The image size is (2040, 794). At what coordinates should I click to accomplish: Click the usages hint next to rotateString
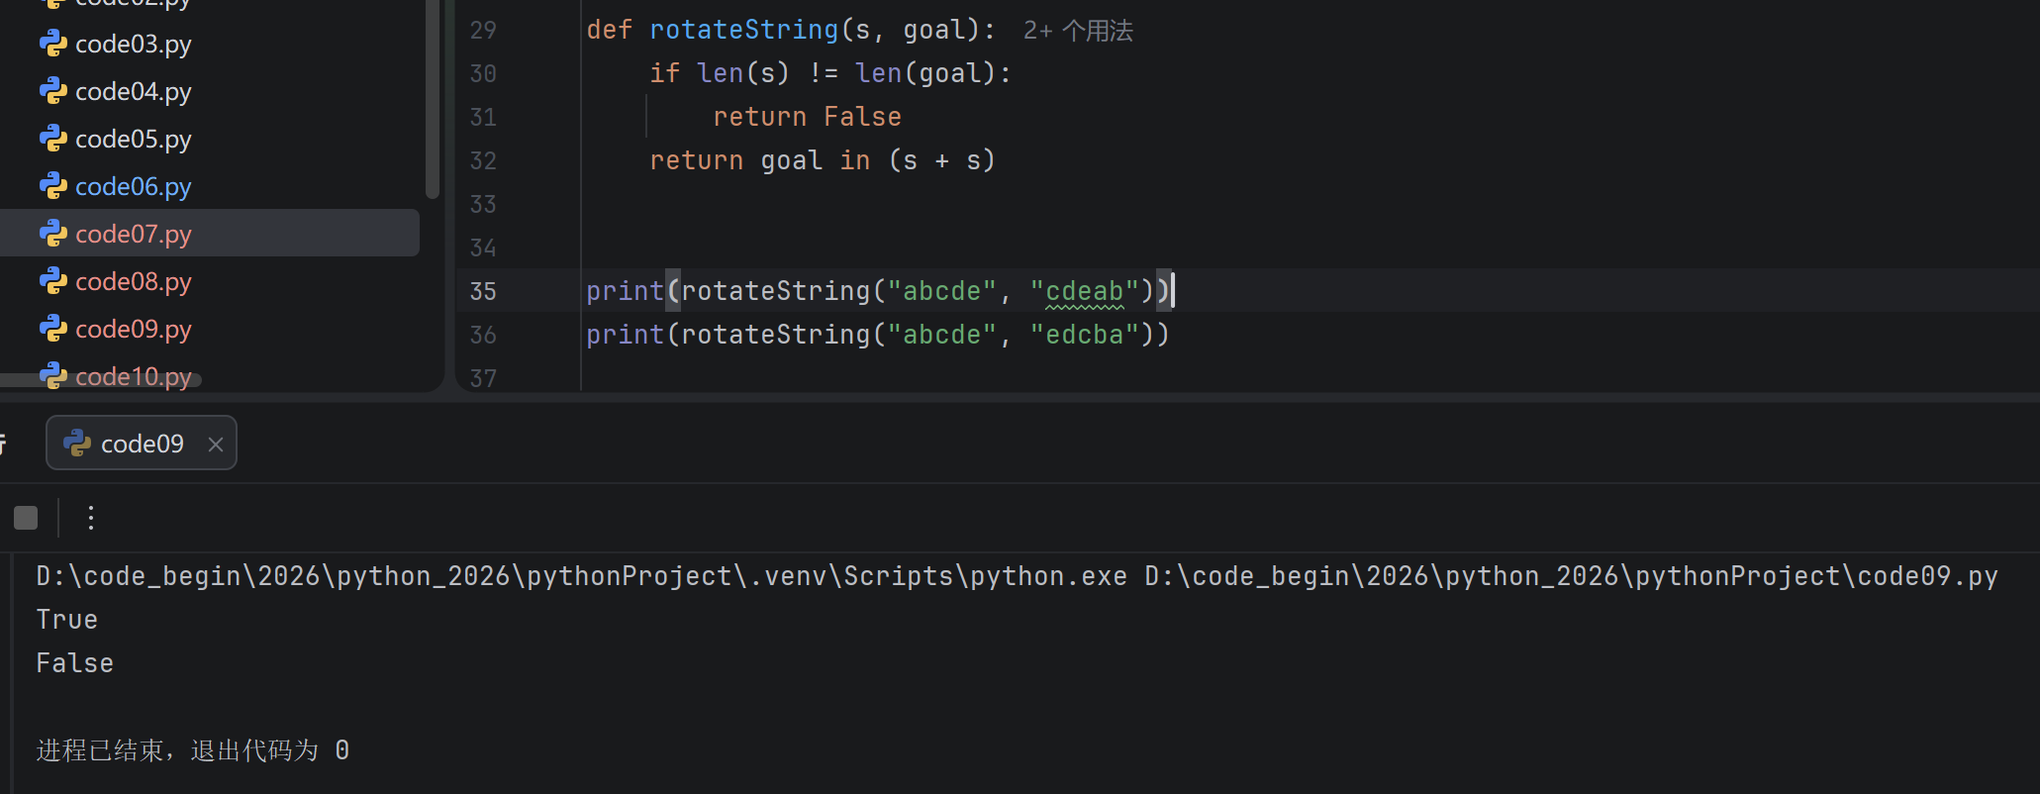point(1078,31)
